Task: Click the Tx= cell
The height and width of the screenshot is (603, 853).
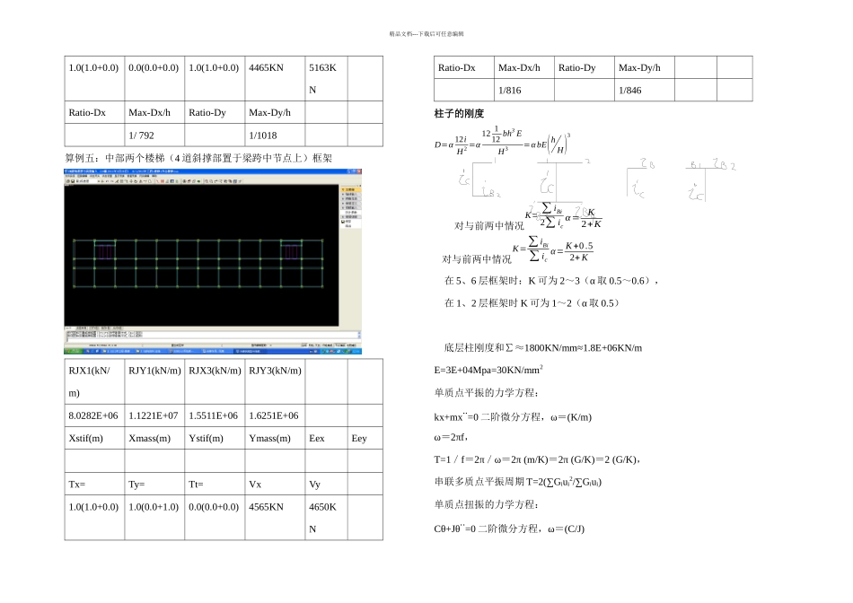Action: tap(94, 484)
